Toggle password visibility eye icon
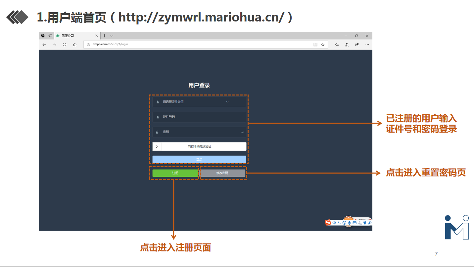The image size is (474, 267). [242, 132]
